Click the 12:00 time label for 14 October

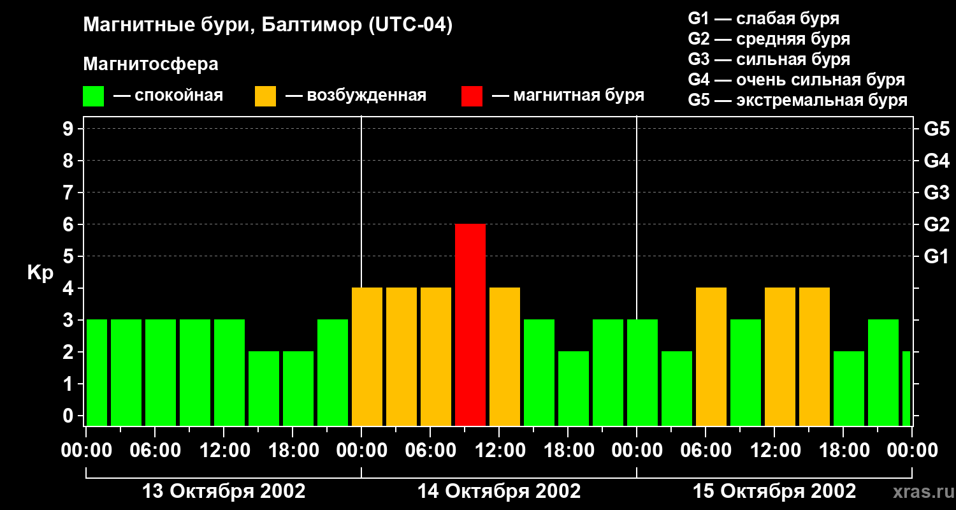[499, 451]
